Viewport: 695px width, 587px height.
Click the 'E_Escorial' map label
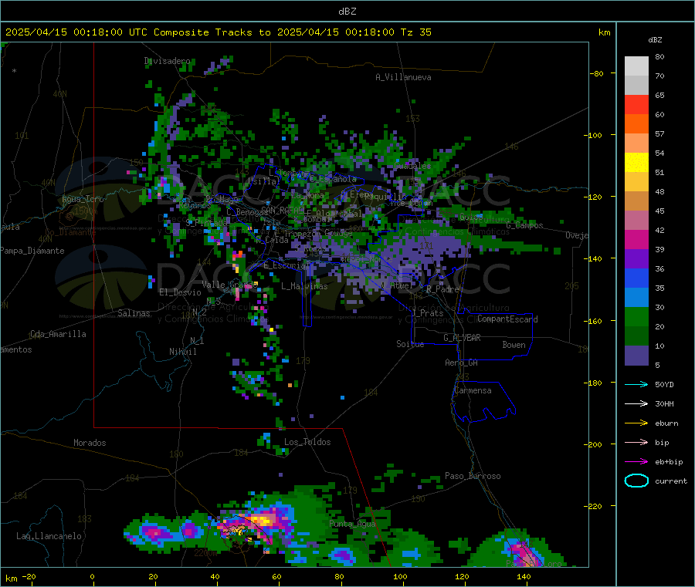click(x=284, y=265)
